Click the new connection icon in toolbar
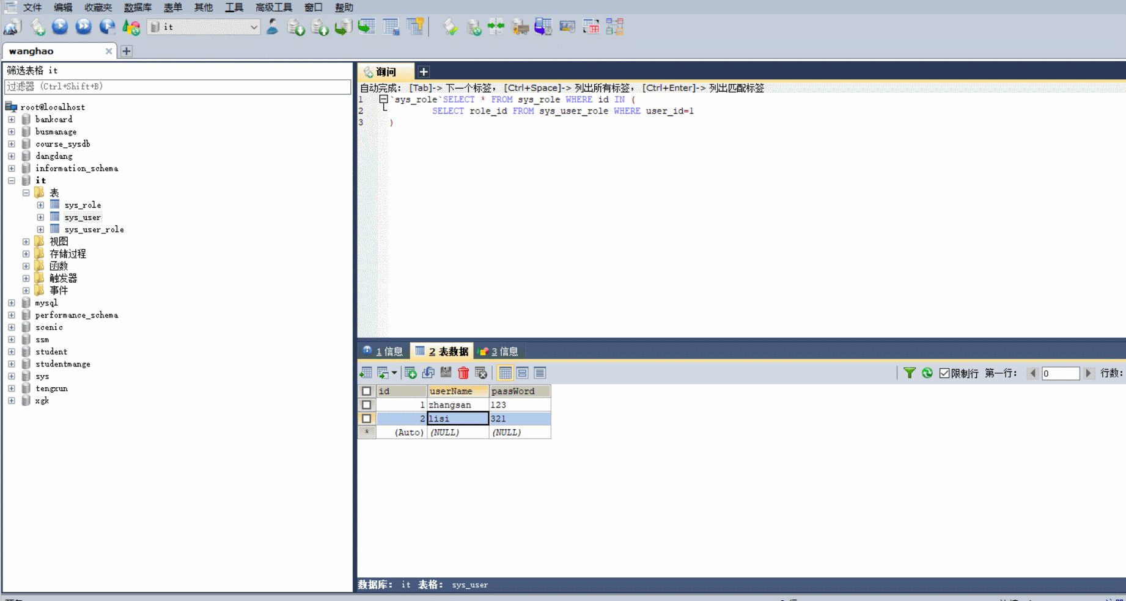 [x=12, y=27]
